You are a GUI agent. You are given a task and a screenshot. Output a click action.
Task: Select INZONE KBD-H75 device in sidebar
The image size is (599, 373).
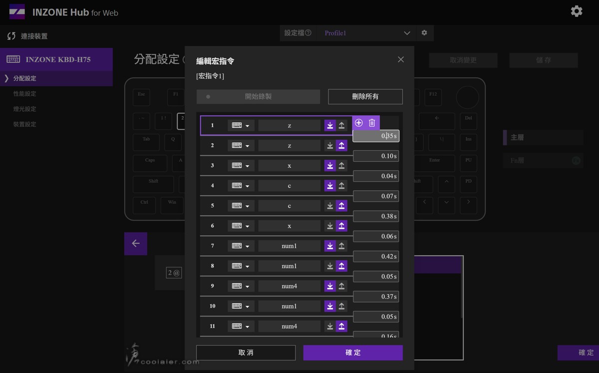tap(56, 59)
